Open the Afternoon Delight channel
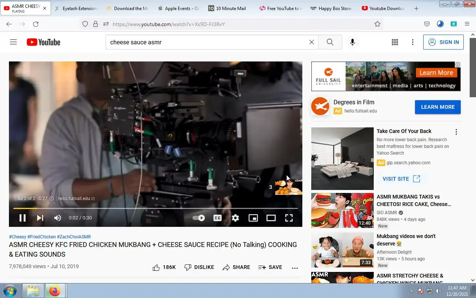 pos(394,252)
